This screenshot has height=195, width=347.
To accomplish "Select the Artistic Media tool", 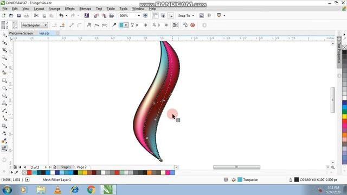I will (x=4, y=73).
